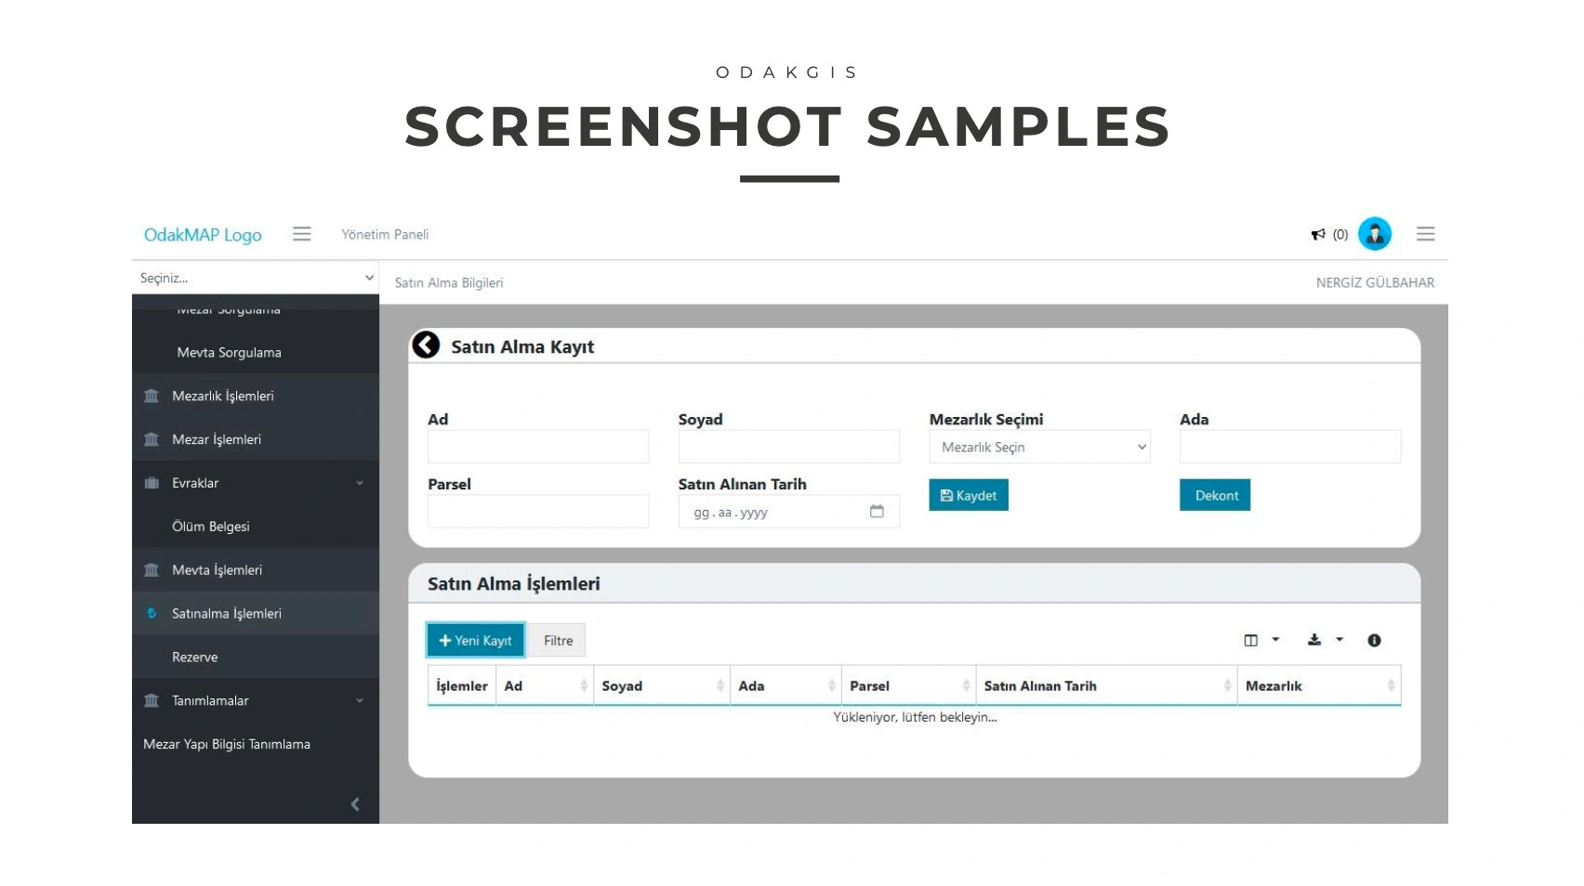
Task: Toggle the sidebar hamburger menu near logo
Action: tap(301, 234)
